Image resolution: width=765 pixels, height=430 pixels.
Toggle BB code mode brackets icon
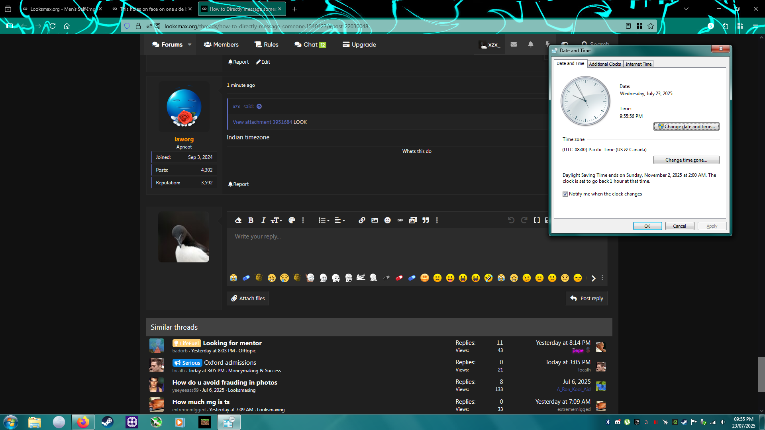click(537, 220)
